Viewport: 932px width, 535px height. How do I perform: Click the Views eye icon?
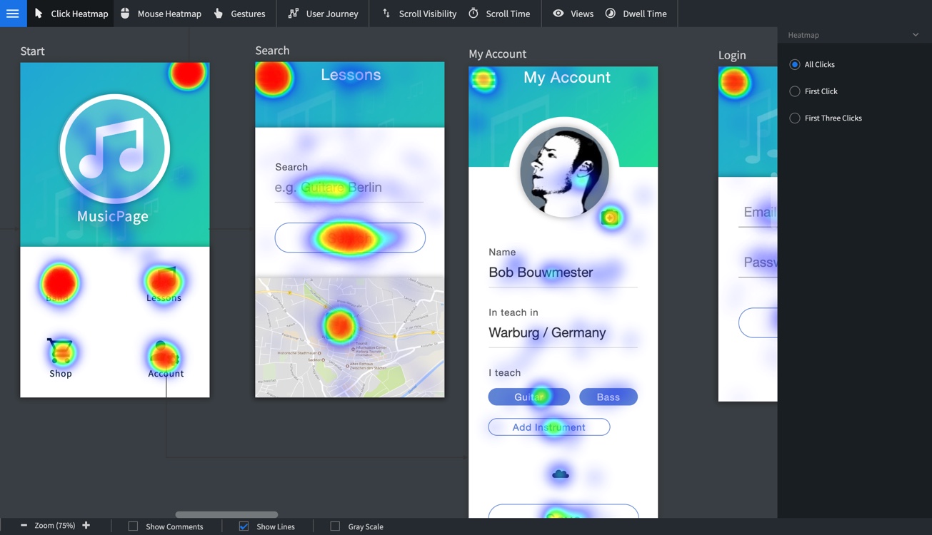[x=558, y=14]
